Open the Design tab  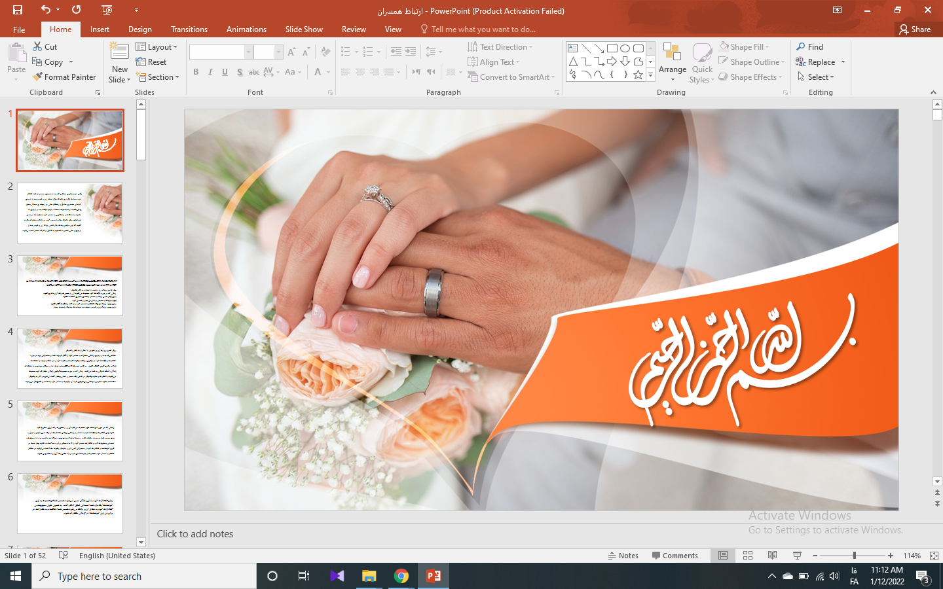pyautogui.click(x=139, y=29)
